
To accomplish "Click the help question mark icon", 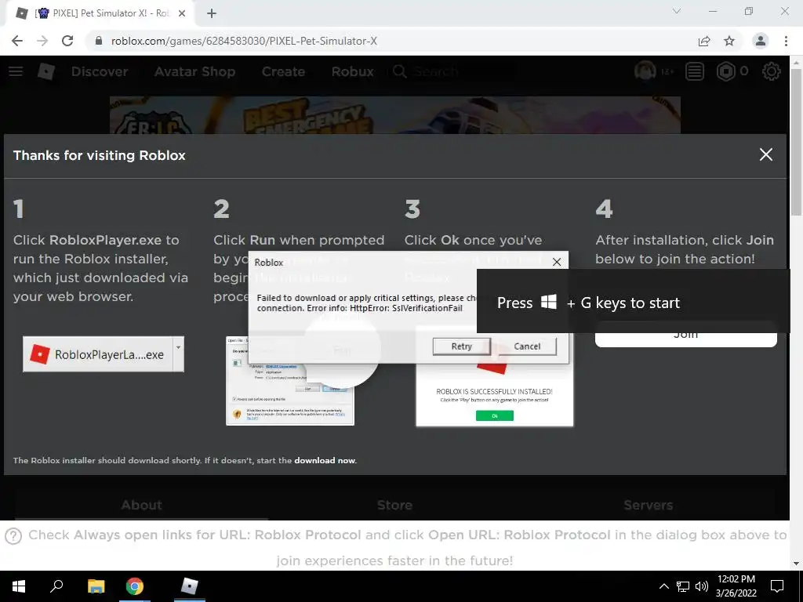I will (13, 536).
